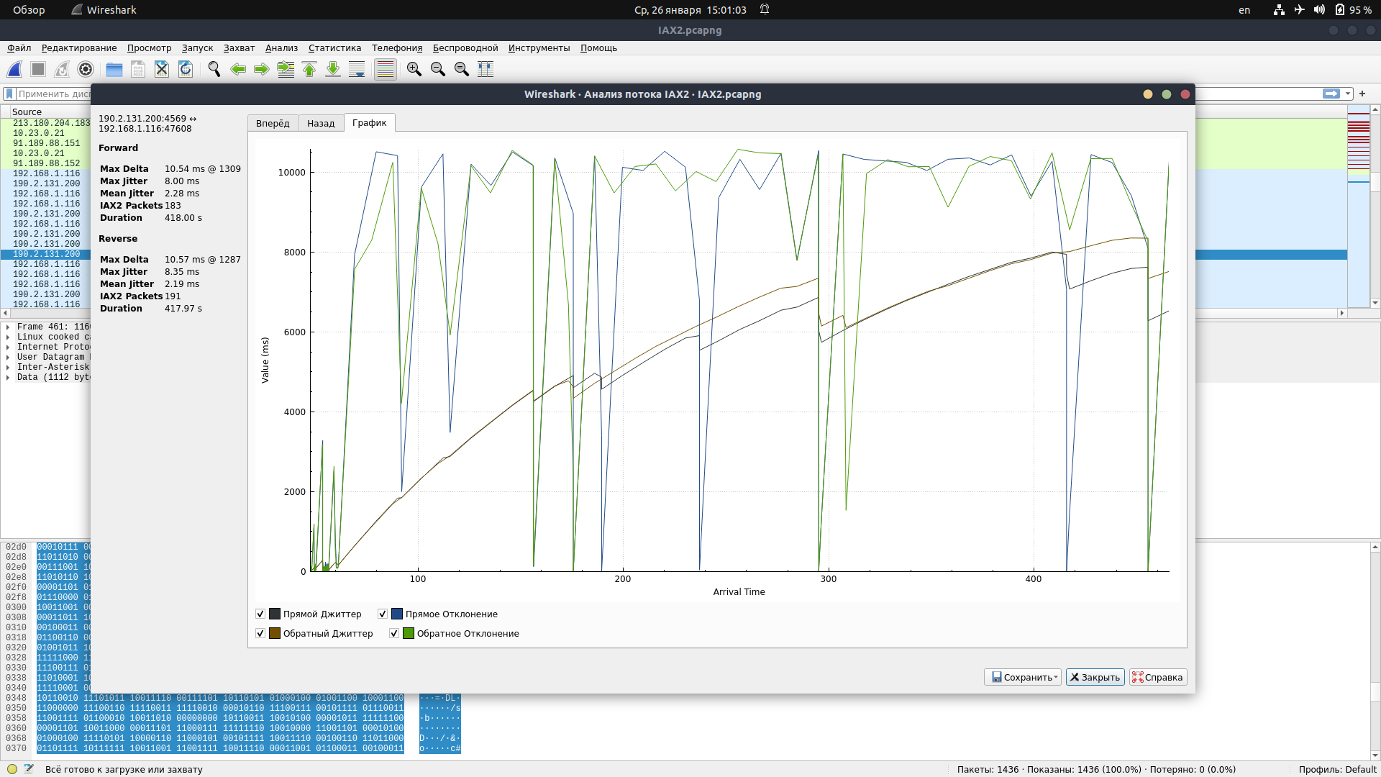Expand the Frame 461 tree row
The height and width of the screenshot is (777, 1381).
pyautogui.click(x=8, y=327)
